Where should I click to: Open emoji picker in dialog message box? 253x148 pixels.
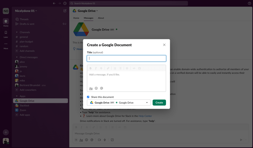[x=96, y=88]
